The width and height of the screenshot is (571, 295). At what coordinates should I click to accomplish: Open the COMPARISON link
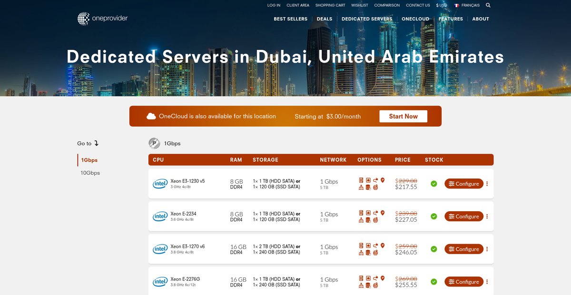click(x=387, y=5)
